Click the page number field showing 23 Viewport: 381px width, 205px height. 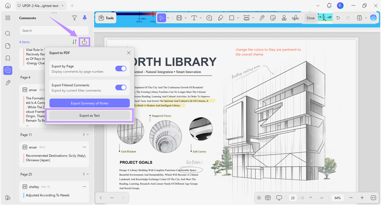(293, 198)
